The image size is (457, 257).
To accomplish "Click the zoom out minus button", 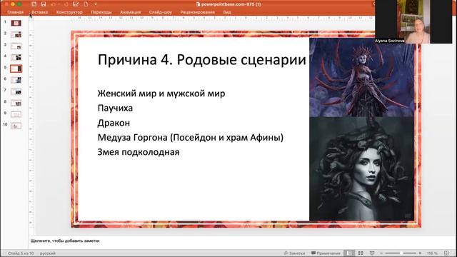I will tap(381, 253).
